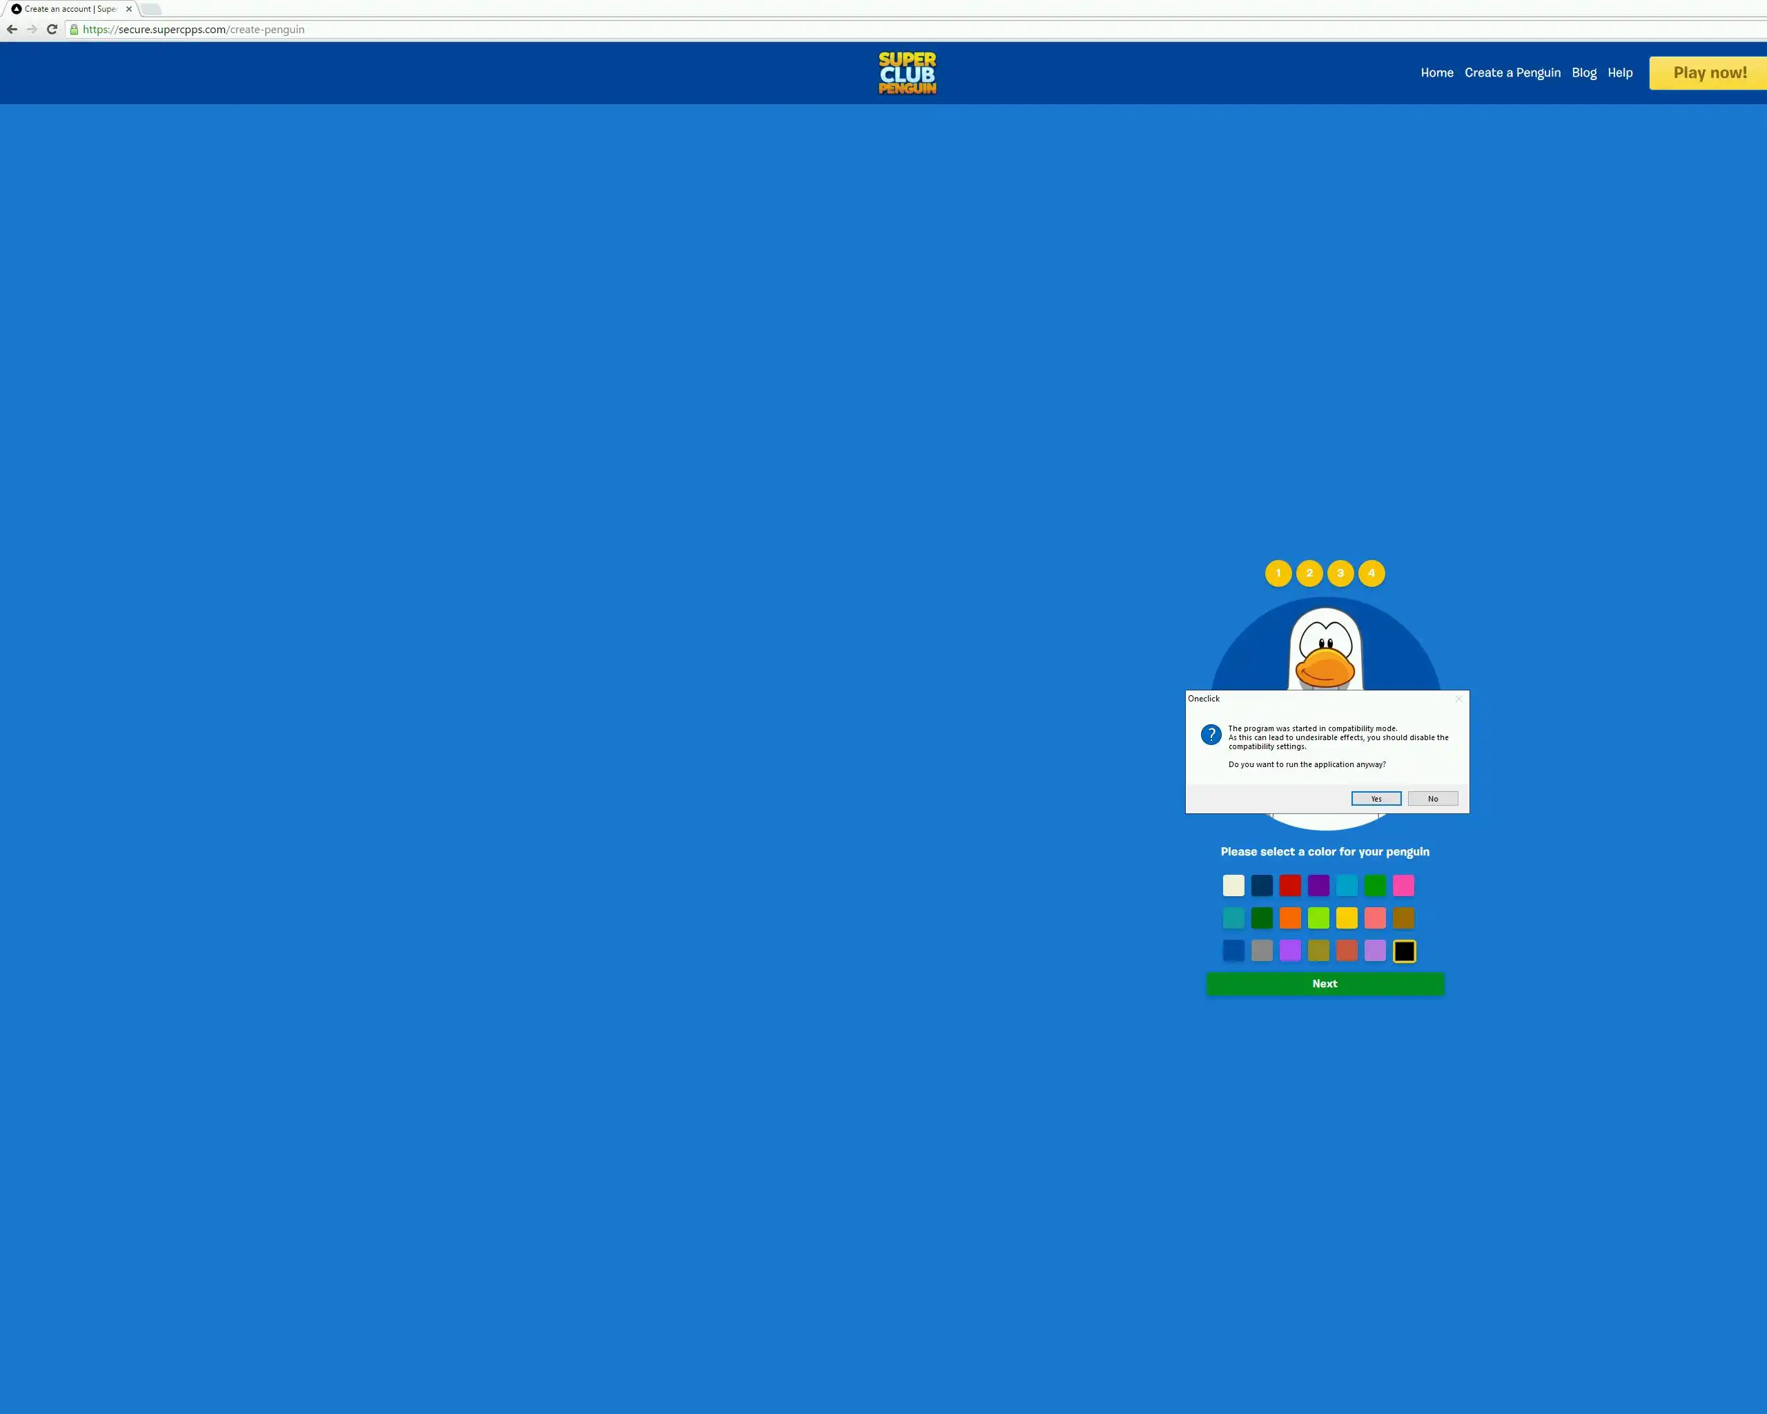Click No in the Oneclick dialog
Image resolution: width=1767 pixels, height=1414 pixels.
1433,798
